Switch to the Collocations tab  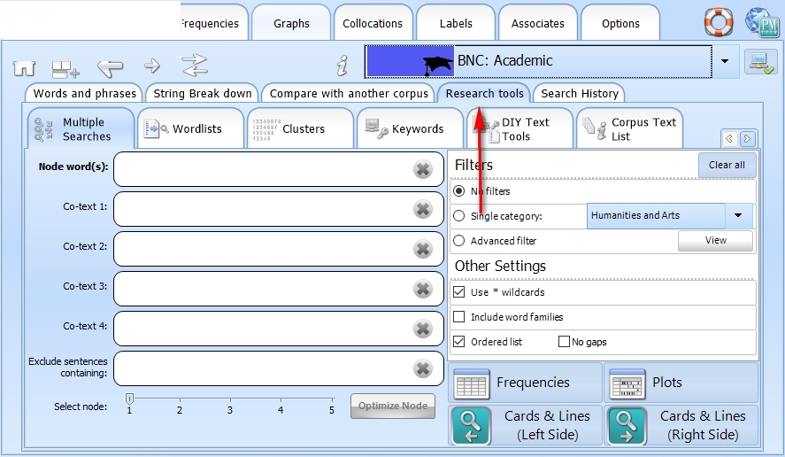[373, 23]
